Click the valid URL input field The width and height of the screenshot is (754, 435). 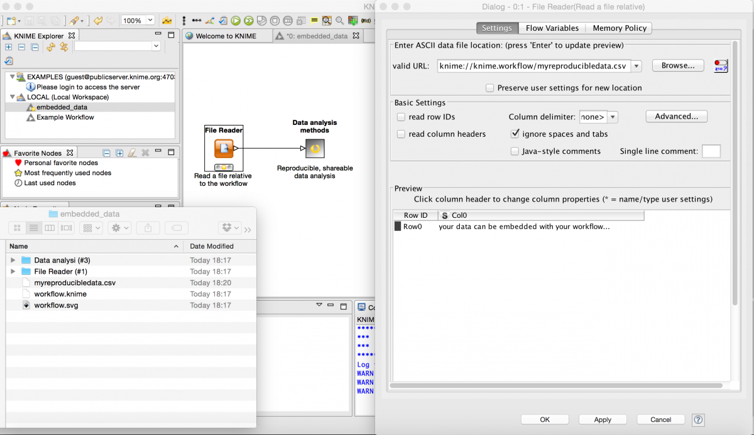[534, 65]
